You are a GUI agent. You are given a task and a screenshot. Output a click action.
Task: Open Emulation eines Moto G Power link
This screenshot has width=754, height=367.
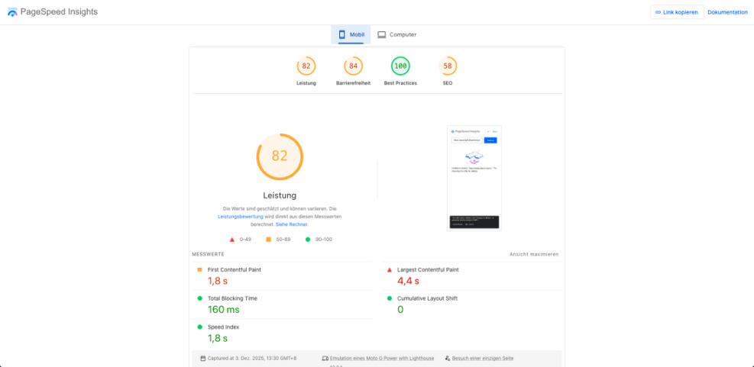click(x=382, y=359)
